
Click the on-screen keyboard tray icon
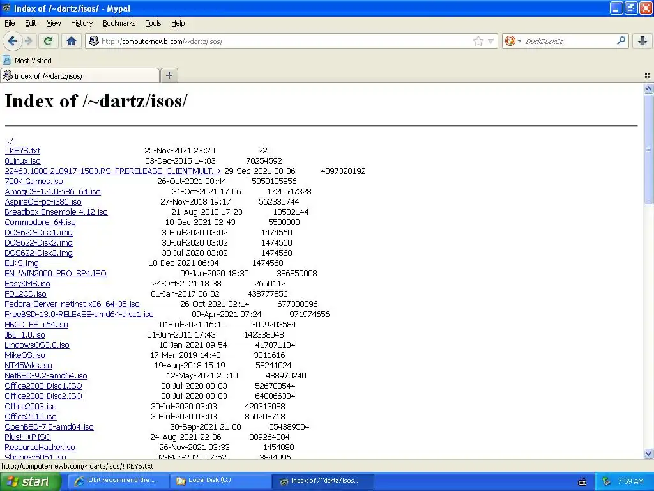point(582,482)
